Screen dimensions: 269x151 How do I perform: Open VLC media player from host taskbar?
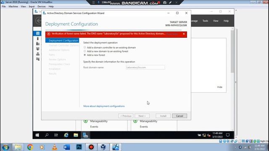[55, 147]
